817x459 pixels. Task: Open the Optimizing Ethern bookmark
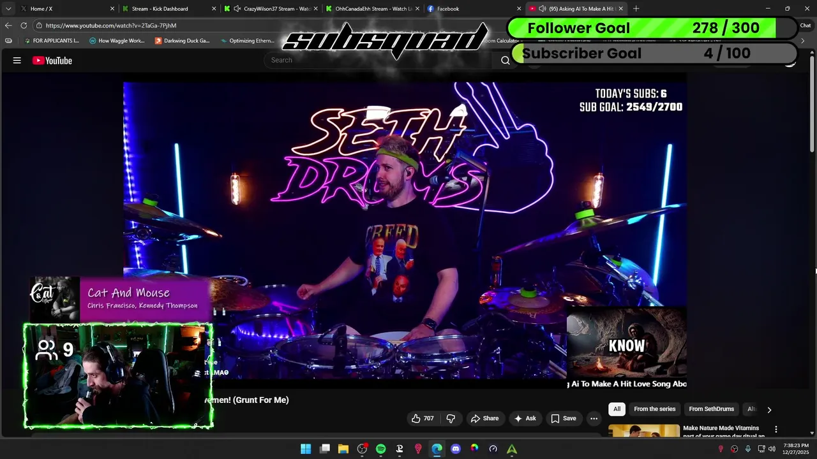pyautogui.click(x=247, y=41)
